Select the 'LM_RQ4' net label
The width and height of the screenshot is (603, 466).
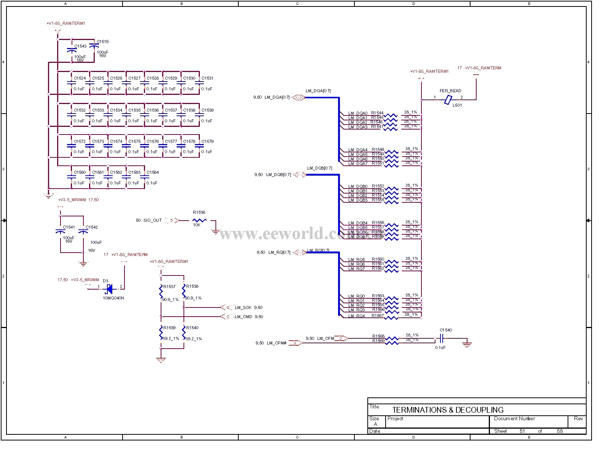356,316
